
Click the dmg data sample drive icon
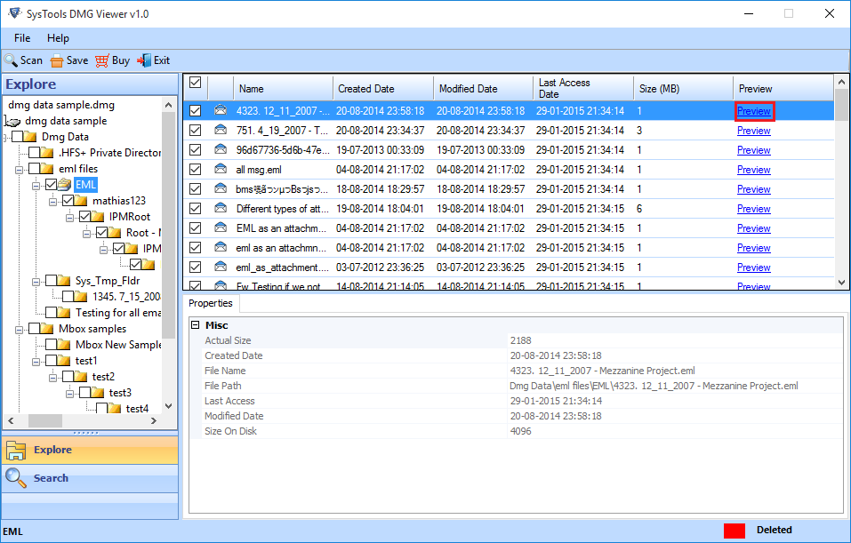pos(12,122)
